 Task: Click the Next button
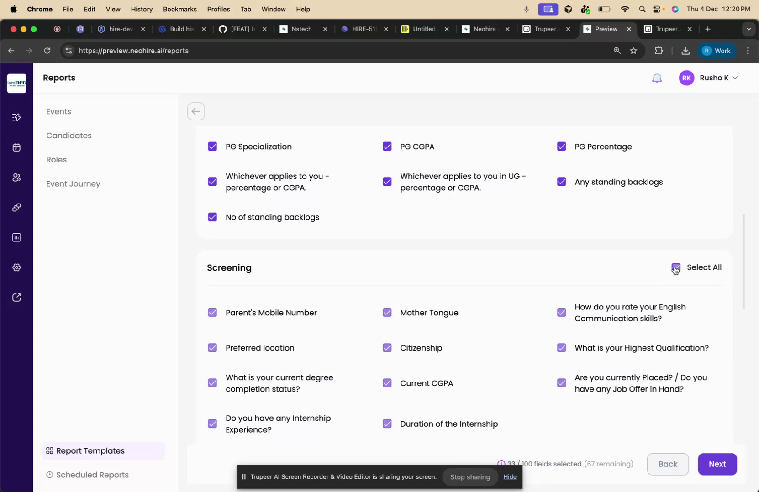pyautogui.click(x=717, y=464)
